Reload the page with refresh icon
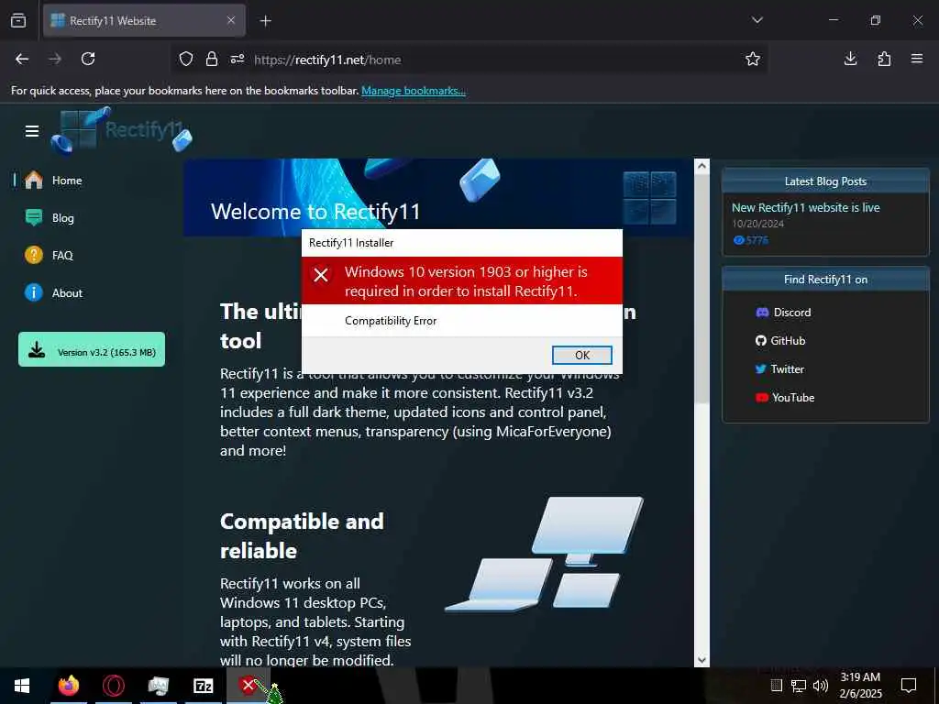This screenshot has width=939, height=704. coord(88,59)
